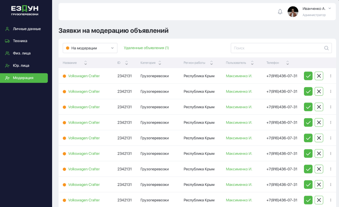Sort table by Регион работы column

point(211,63)
